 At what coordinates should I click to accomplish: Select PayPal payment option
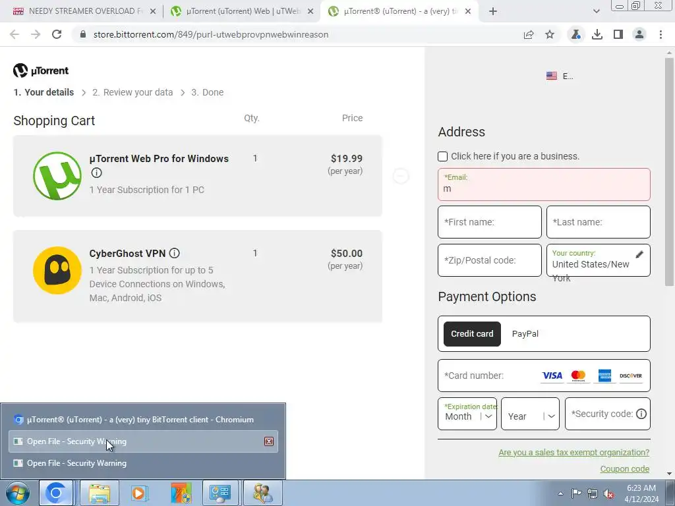click(x=525, y=334)
